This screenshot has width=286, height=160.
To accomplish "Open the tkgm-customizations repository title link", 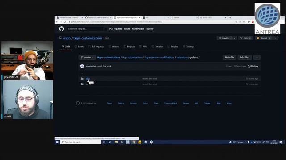I will click(x=88, y=38).
